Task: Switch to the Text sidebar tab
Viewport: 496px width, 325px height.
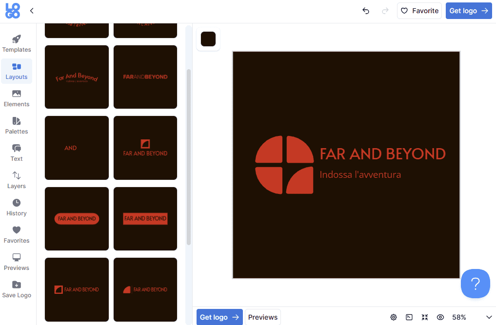Action: [17, 153]
